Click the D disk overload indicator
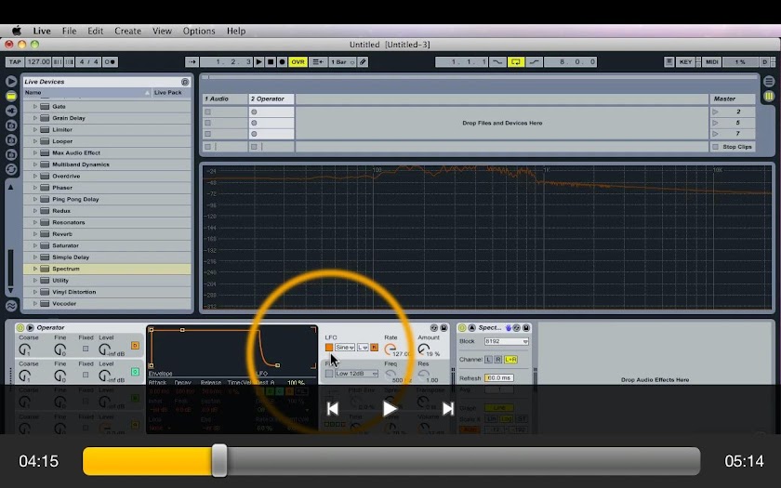Image resolution: width=781 pixels, height=488 pixels. (764, 61)
